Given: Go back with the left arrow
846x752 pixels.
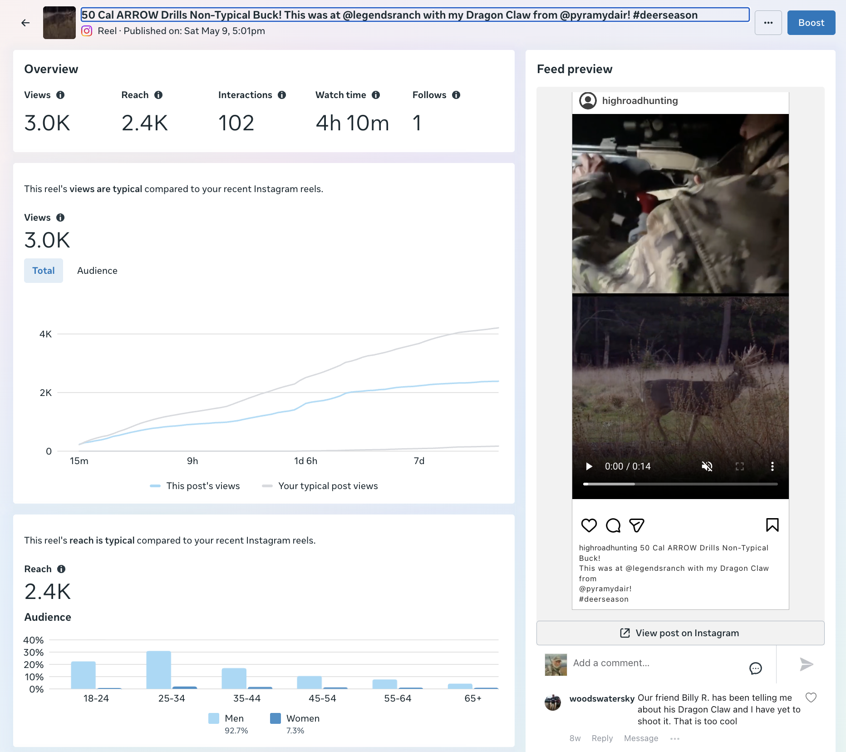Looking at the screenshot, I should (x=25, y=23).
